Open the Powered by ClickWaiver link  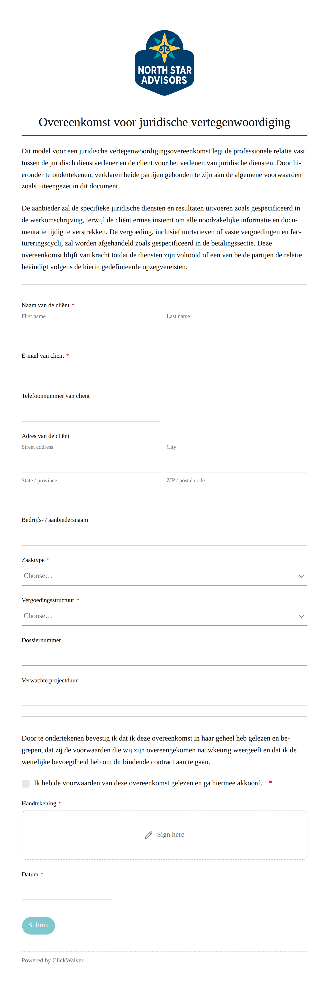pyautogui.click(x=52, y=960)
